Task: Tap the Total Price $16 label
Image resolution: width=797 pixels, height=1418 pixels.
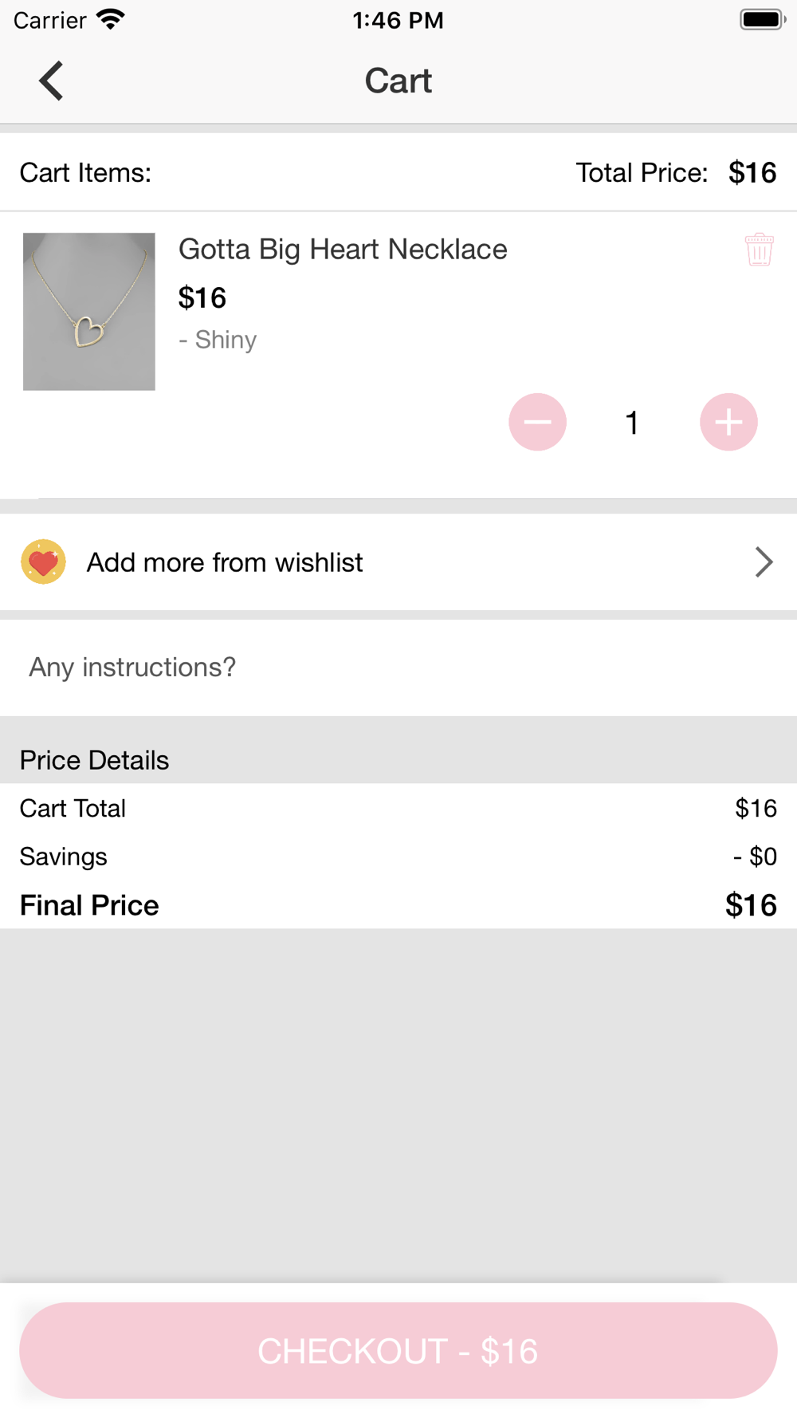Action: [676, 172]
